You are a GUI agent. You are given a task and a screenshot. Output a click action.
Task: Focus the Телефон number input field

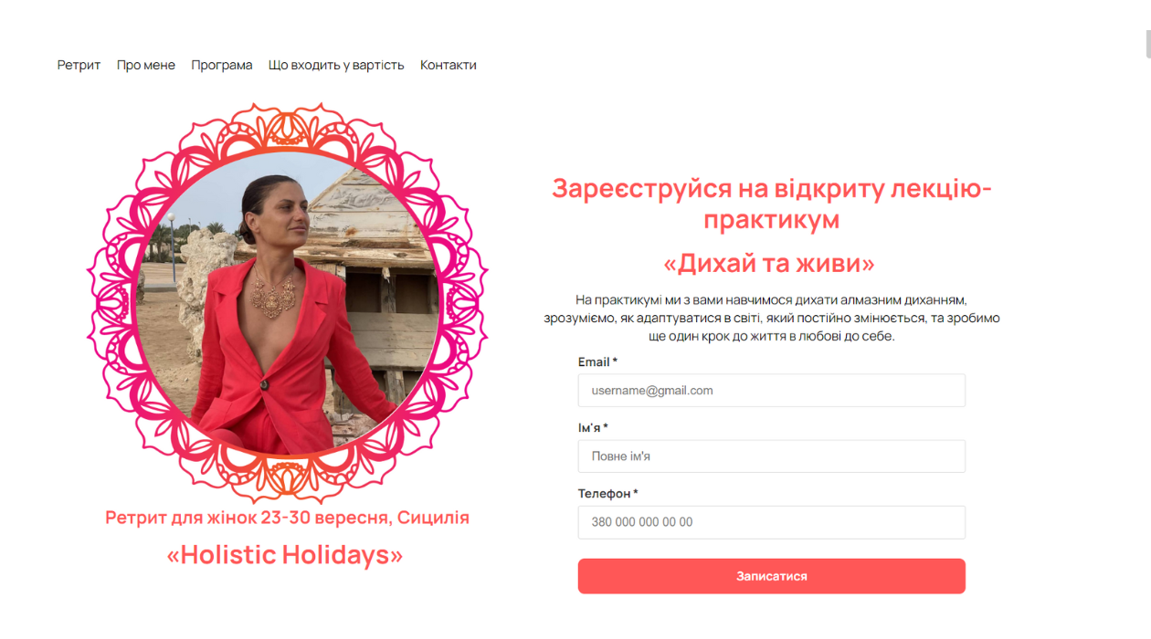click(x=771, y=522)
